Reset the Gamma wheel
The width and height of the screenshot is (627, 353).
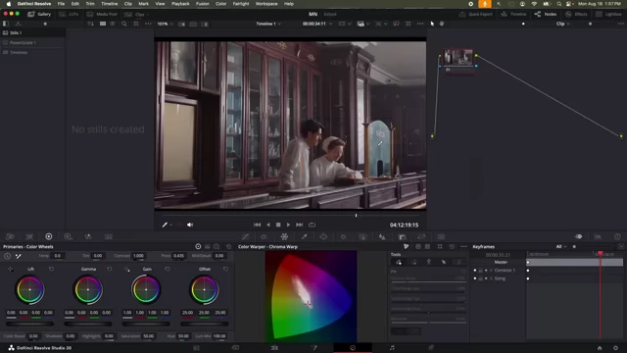[x=109, y=269]
